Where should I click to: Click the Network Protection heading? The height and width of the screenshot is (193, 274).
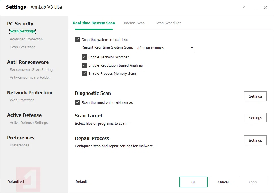30,93
